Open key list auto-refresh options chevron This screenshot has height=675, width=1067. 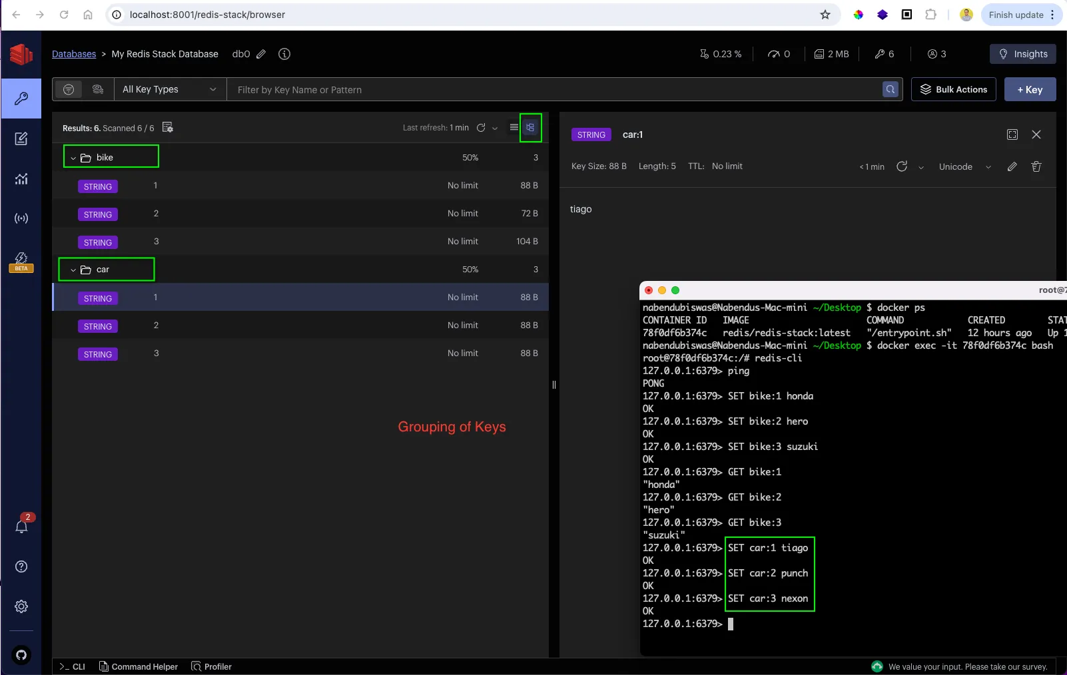[495, 128]
